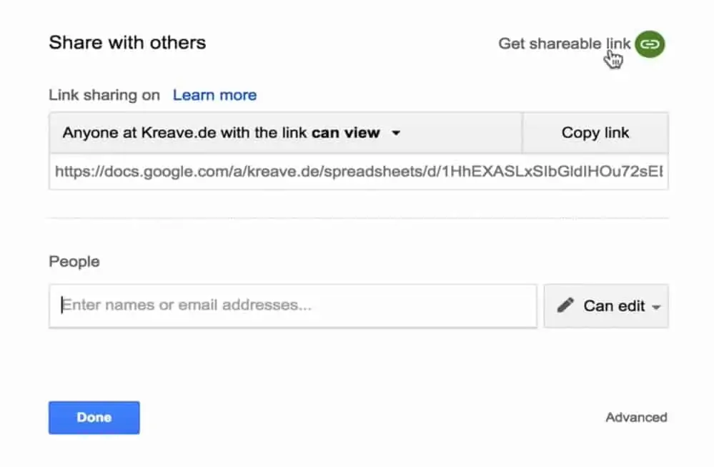Click the Enter names or email addresses field
The height and width of the screenshot is (467, 714).
coord(292,305)
